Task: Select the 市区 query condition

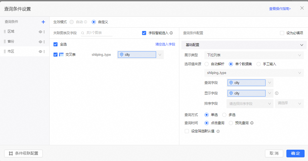Action: click(x=11, y=52)
